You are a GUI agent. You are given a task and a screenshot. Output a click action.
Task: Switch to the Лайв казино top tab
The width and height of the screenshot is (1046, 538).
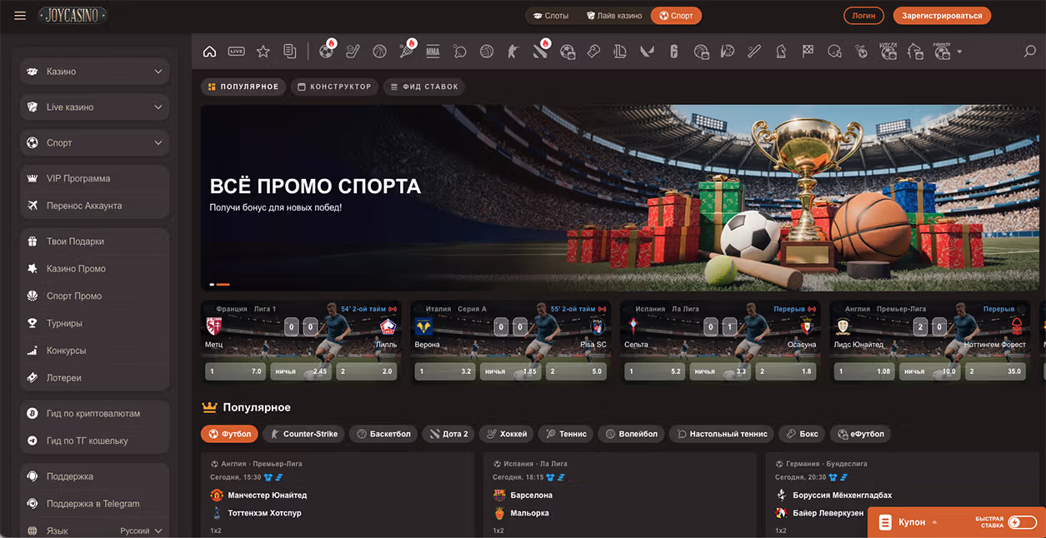[614, 16]
